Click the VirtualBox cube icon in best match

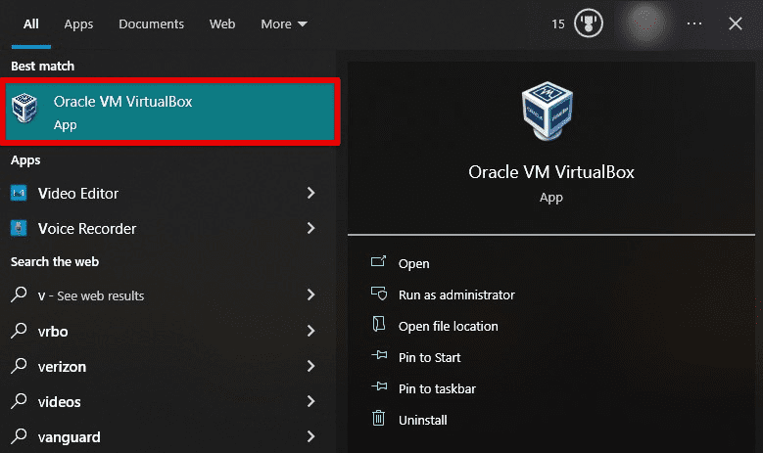[24, 108]
